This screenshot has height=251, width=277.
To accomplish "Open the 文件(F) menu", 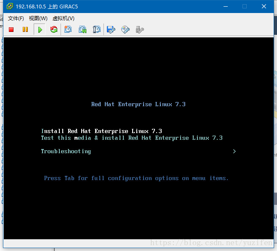I will [16, 18].
